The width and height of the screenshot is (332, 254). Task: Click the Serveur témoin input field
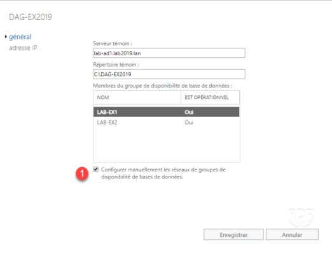click(x=169, y=53)
